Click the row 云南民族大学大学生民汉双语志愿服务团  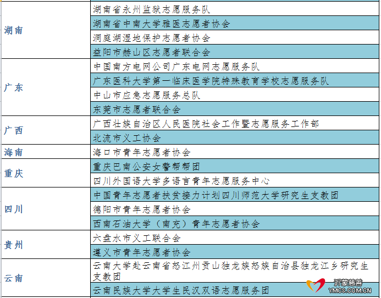[x=235, y=290]
